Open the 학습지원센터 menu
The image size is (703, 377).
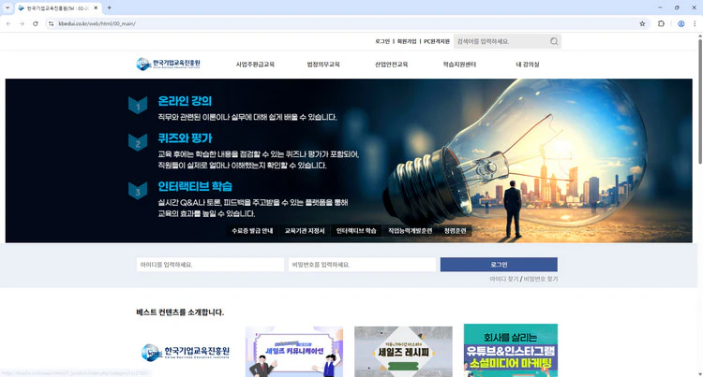pyautogui.click(x=459, y=65)
